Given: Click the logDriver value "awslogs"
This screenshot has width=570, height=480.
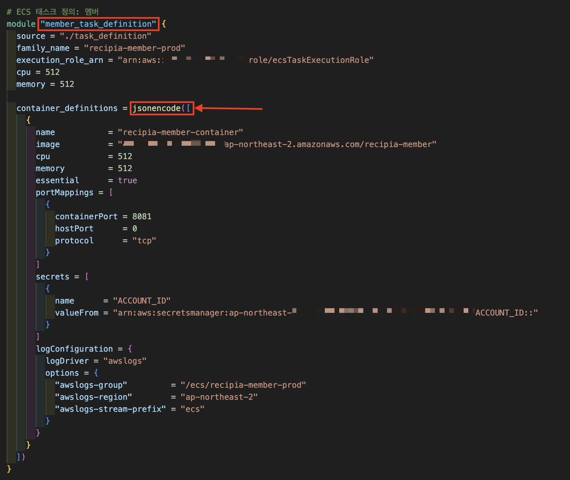Looking at the screenshot, I should [x=125, y=361].
